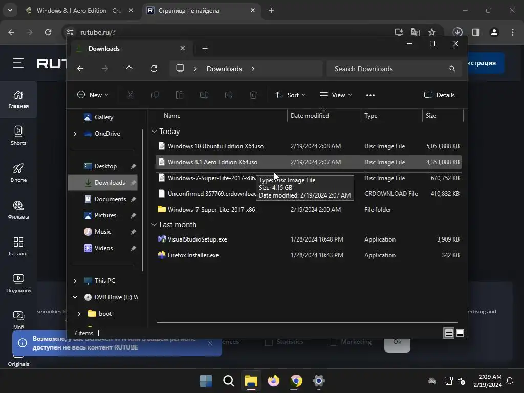
Task: Click the Share icon in Explorer toolbar
Action: 229,95
